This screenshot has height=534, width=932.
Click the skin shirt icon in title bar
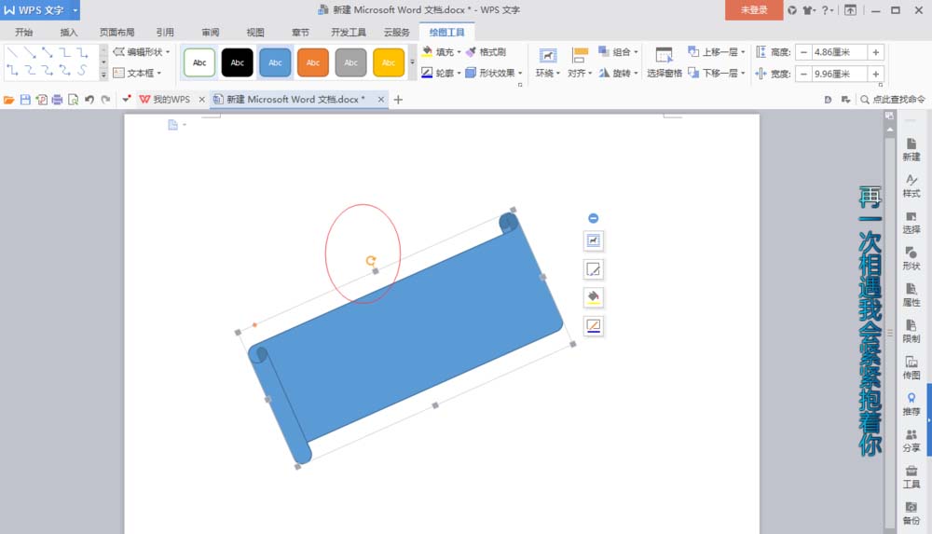pos(808,10)
